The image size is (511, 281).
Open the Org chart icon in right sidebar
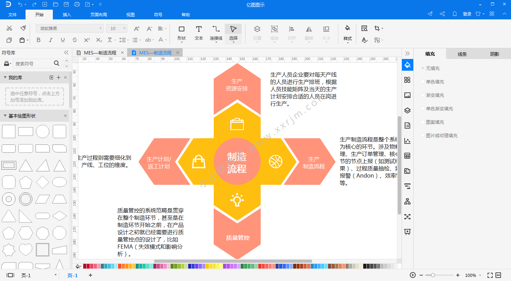point(407,201)
